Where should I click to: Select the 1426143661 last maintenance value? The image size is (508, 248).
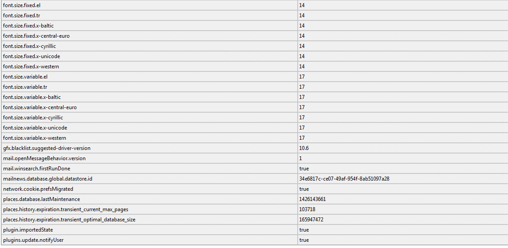(x=312, y=199)
